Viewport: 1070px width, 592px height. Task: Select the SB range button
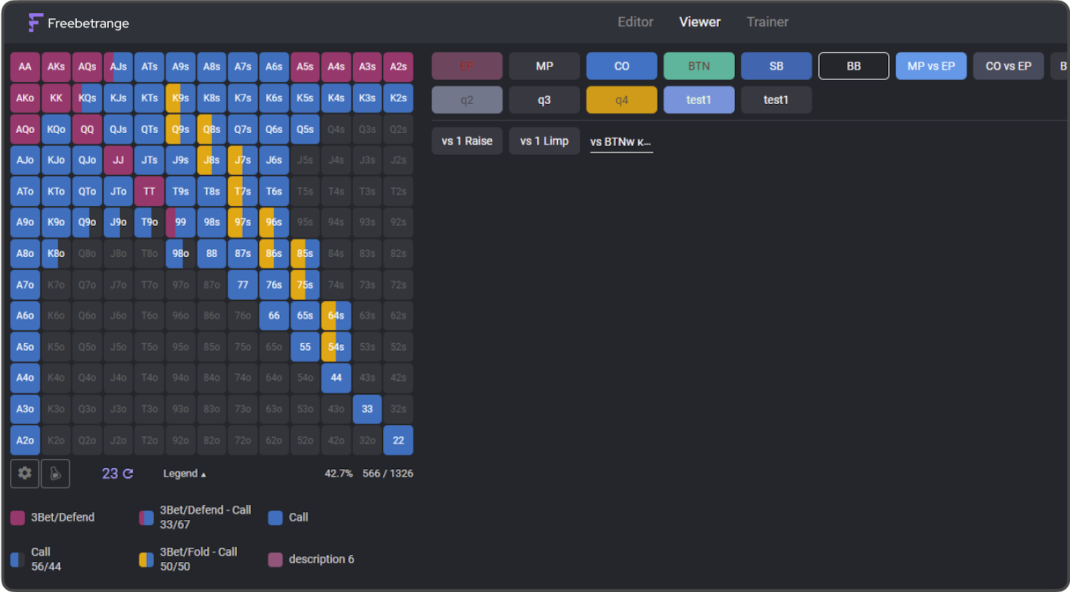[776, 65]
